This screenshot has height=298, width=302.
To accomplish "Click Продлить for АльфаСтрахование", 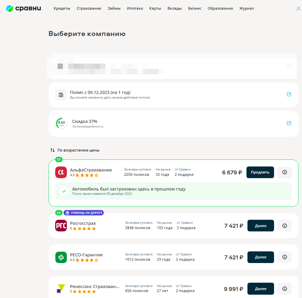I will tap(260, 172).
